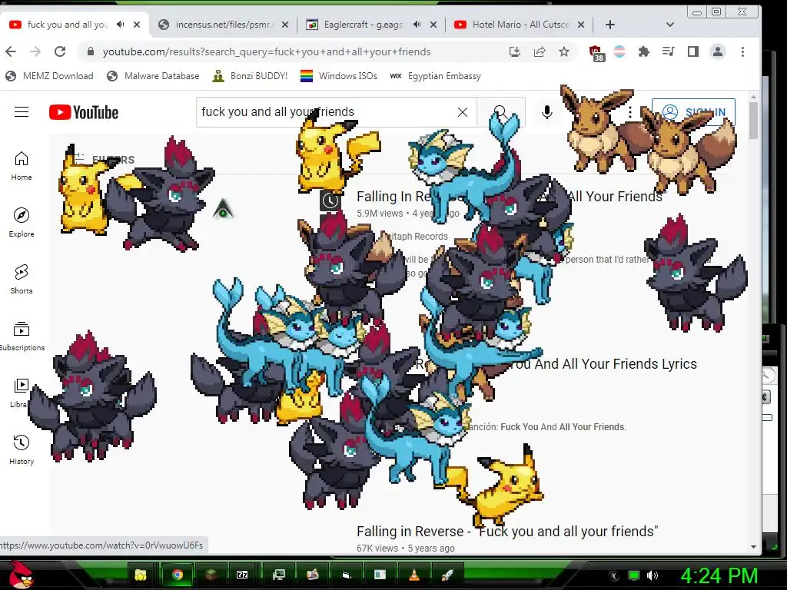Click the 4:24 PM clock
787x590 pixels.
tap(719, 575)
